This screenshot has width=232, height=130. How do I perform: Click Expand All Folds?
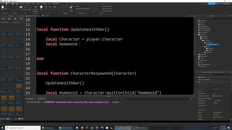pyautogui.click(x=107, y=9)
